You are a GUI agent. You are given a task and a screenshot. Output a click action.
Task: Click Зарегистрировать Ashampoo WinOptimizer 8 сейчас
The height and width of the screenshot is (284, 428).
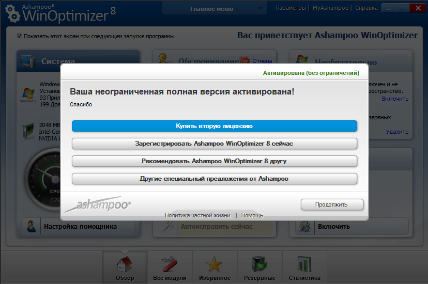pos(214,144)
